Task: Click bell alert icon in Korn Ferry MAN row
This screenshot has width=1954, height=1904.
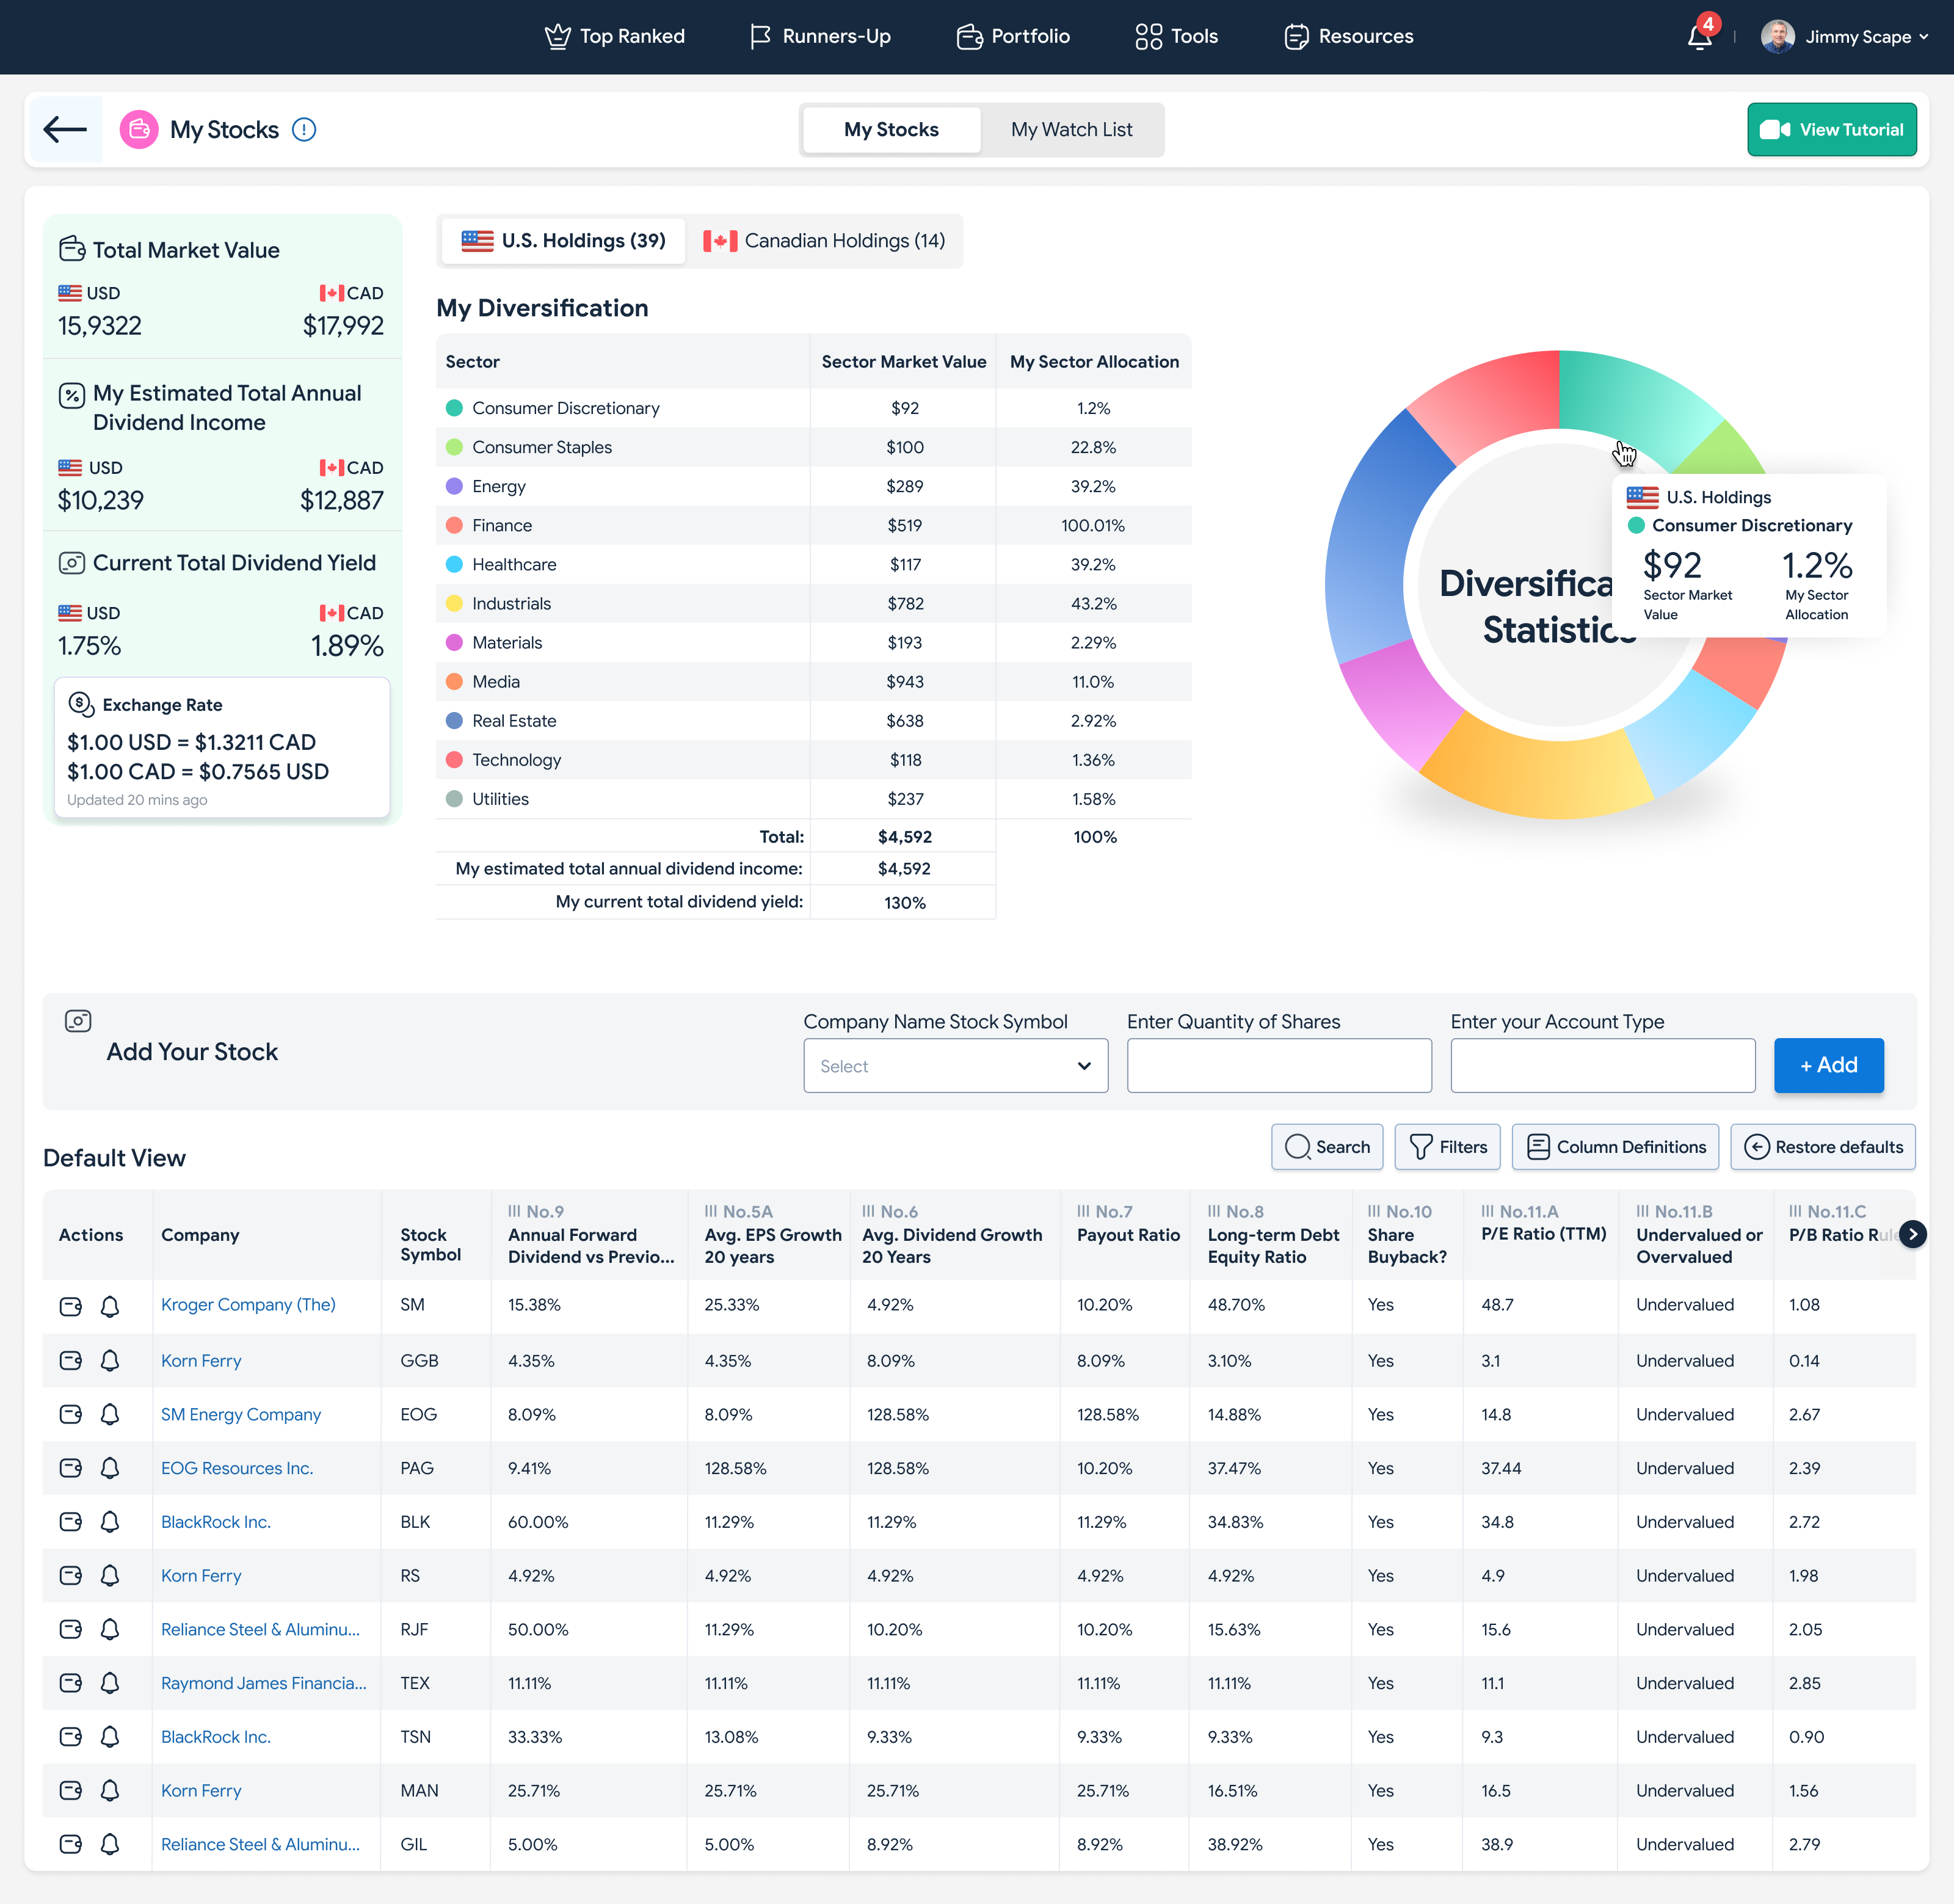Action: 110,1791
